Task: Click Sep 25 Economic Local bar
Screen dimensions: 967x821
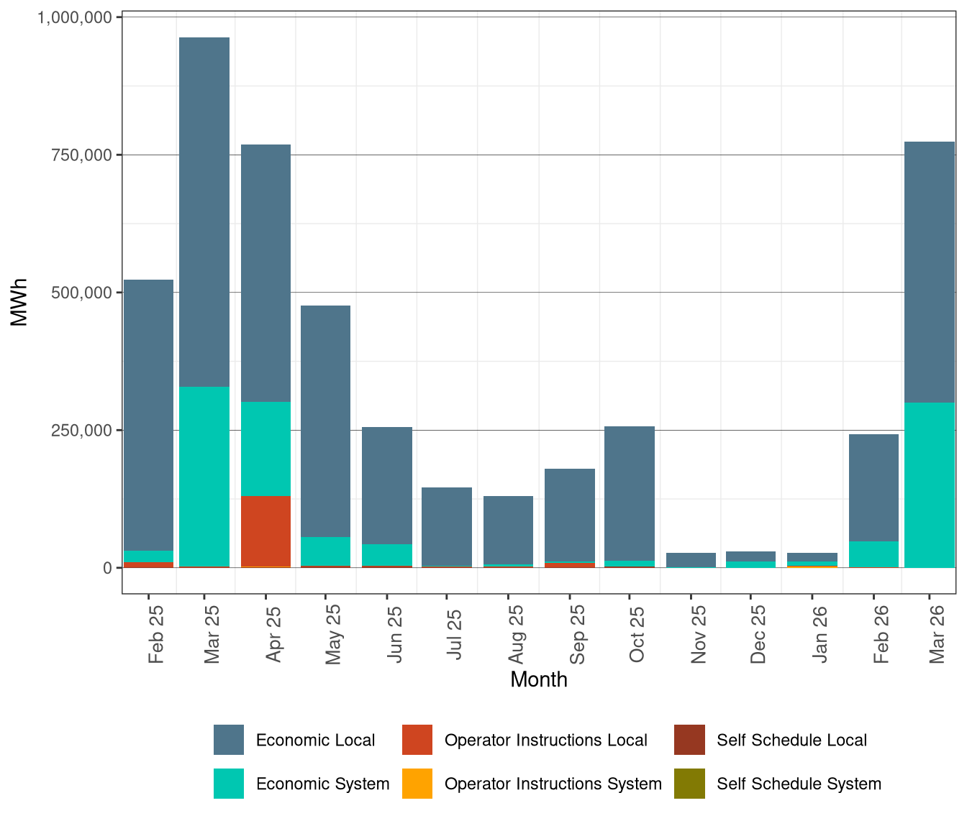Action: click(570, 515)
